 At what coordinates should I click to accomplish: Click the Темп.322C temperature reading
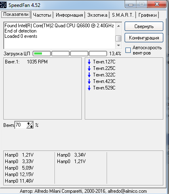(x=104, y=75)
